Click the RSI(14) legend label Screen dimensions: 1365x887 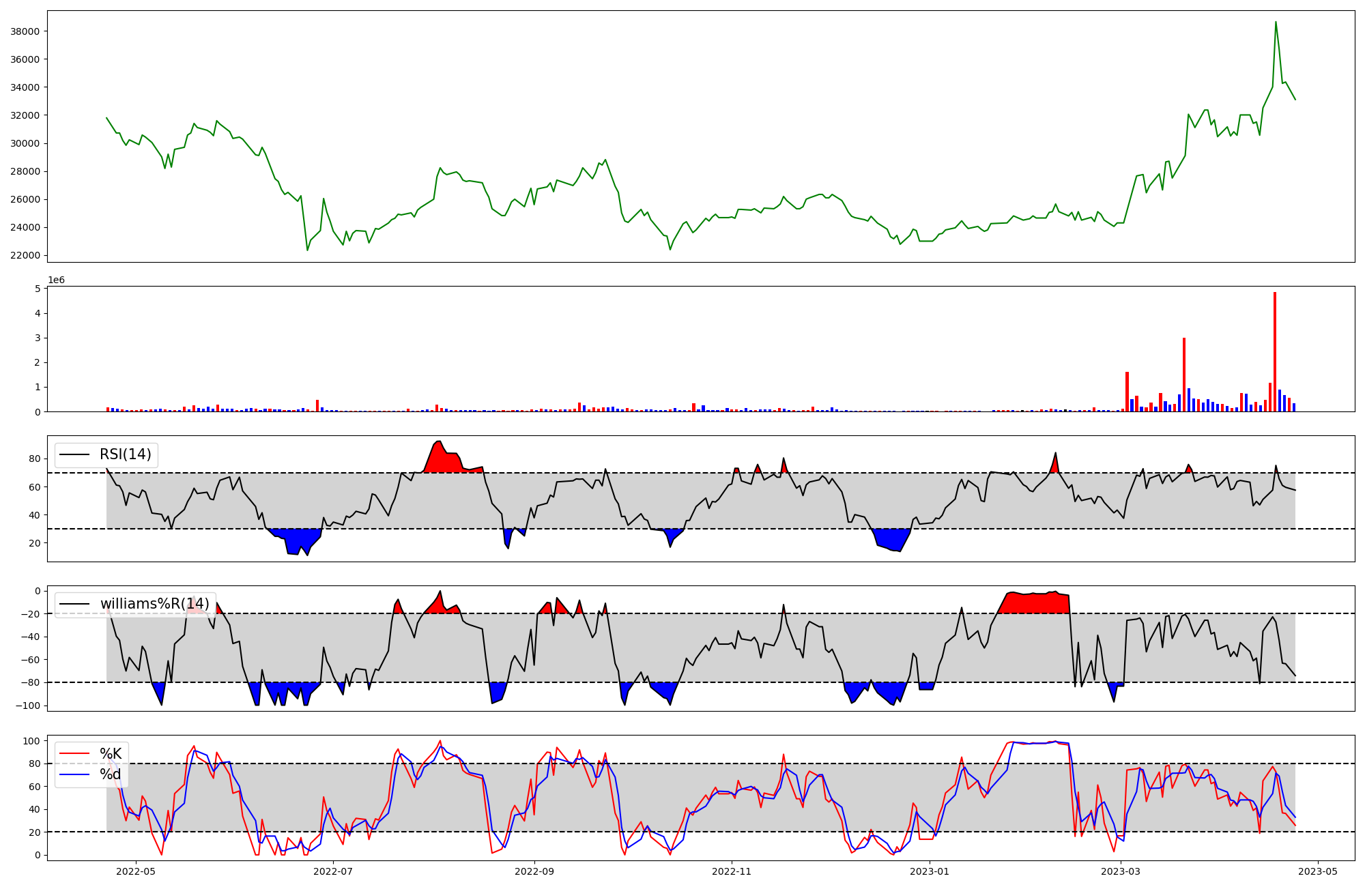(x=125, y=454)
